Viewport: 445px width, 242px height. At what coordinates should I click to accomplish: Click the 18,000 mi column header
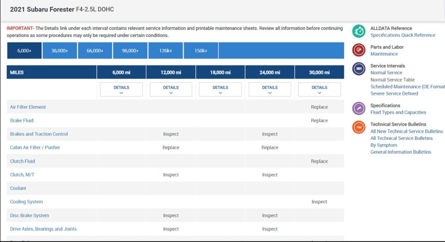coord(220,72)
